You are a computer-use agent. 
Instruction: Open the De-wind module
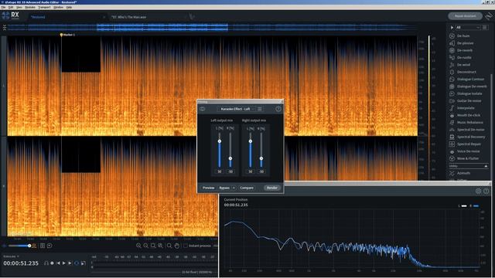(463, 65)
